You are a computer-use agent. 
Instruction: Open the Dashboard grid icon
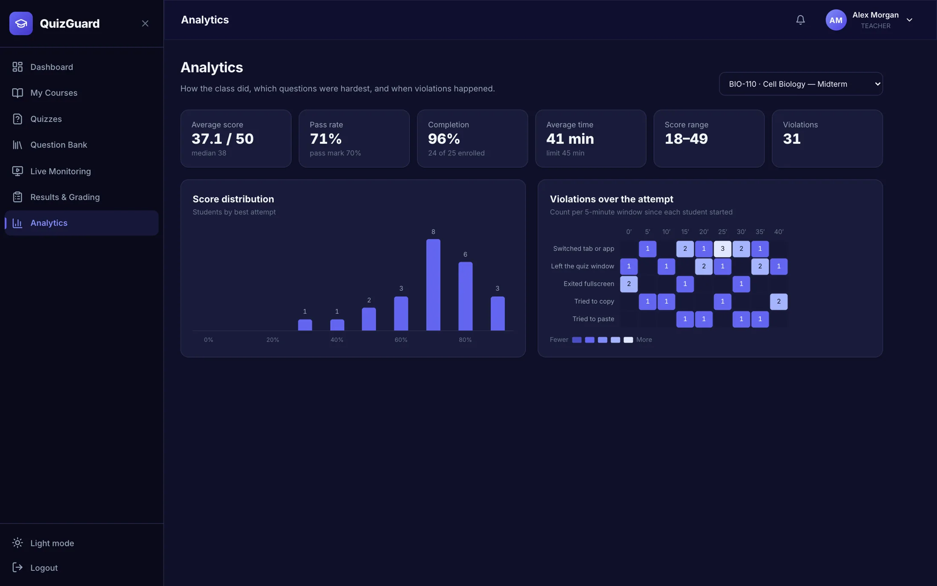(x=17, y=67)
